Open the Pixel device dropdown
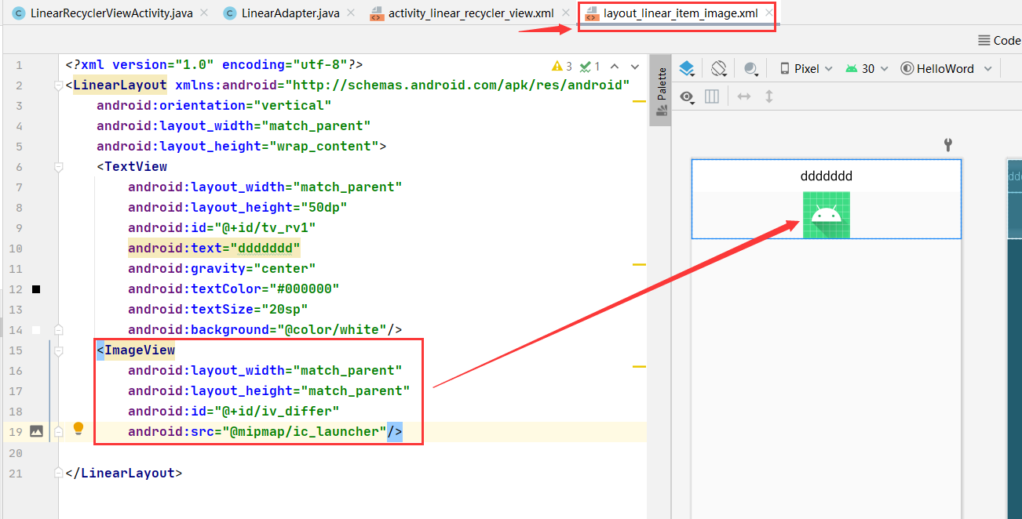Screen dimensions: 1022x519 coord(805,69)
